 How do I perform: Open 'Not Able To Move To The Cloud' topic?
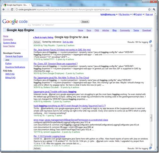(61, 78)
